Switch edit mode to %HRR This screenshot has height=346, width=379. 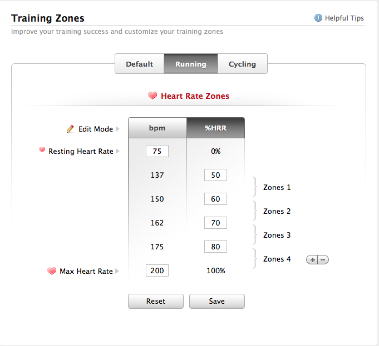(215, 128)
